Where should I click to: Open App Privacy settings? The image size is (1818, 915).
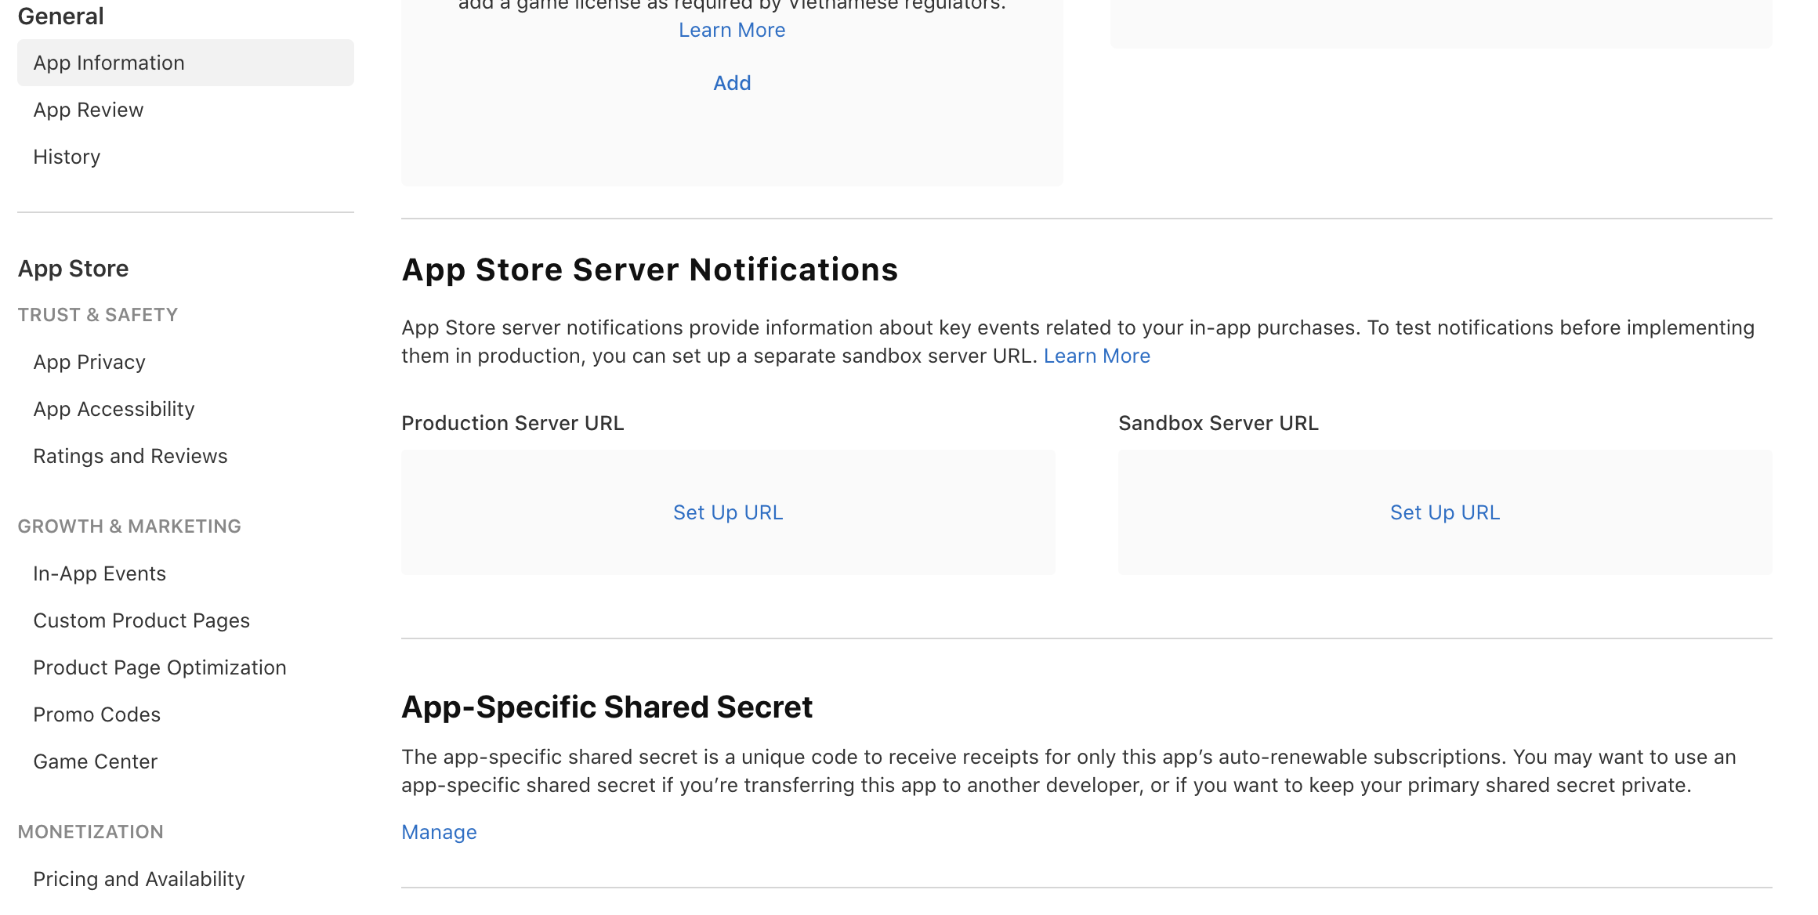tap(89, 362)
